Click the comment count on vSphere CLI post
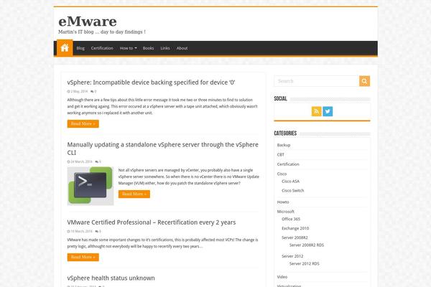The height and width of the screenshot is (287, 431). coord(98,161)
